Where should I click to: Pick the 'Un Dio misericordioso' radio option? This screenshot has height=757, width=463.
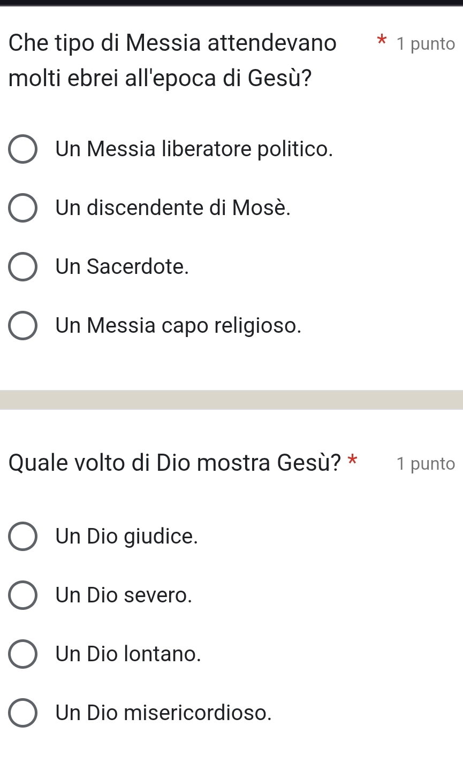23,713
